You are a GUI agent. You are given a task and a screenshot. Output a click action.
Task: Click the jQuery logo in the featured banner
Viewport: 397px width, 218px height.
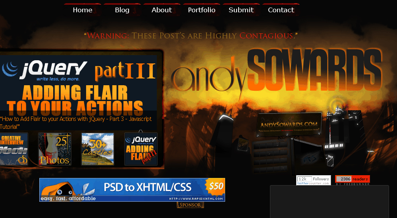click(x=44, y=70)
